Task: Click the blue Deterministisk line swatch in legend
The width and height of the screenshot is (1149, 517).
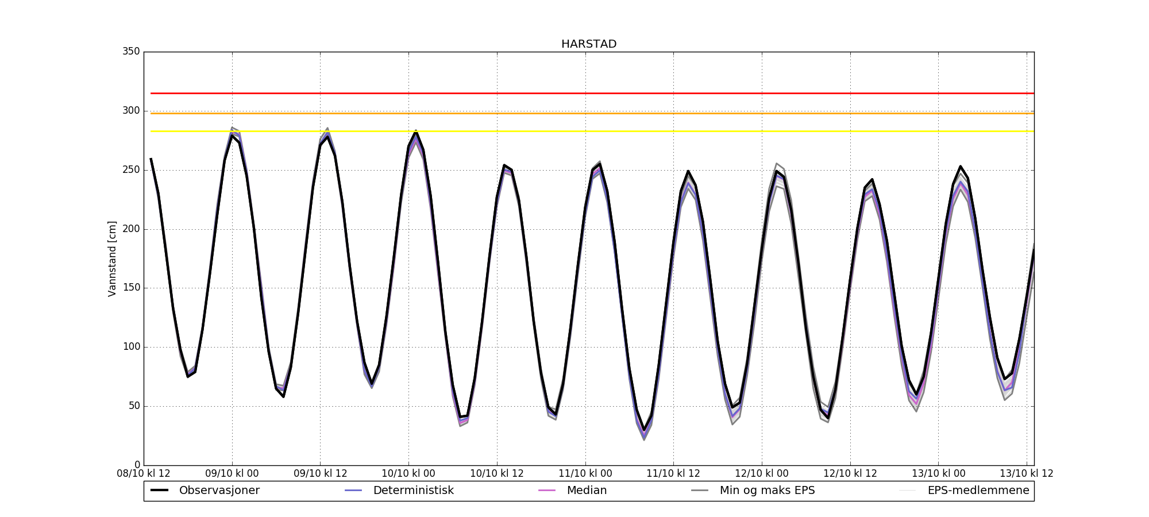Action: click(353, 491)
